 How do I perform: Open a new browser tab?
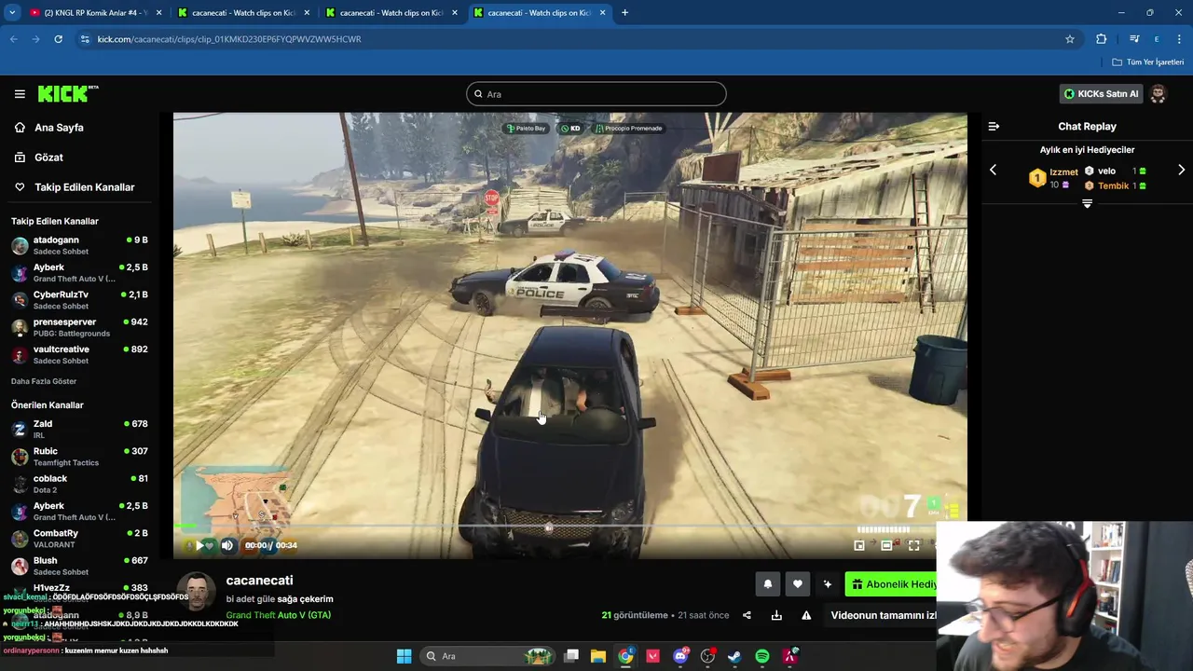(x=624, y=13)
